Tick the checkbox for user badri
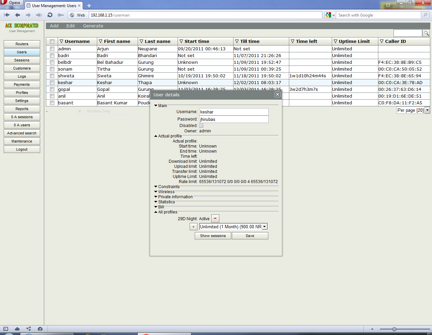The height and width of the screenshot is (335, 432). click(52, 55)
